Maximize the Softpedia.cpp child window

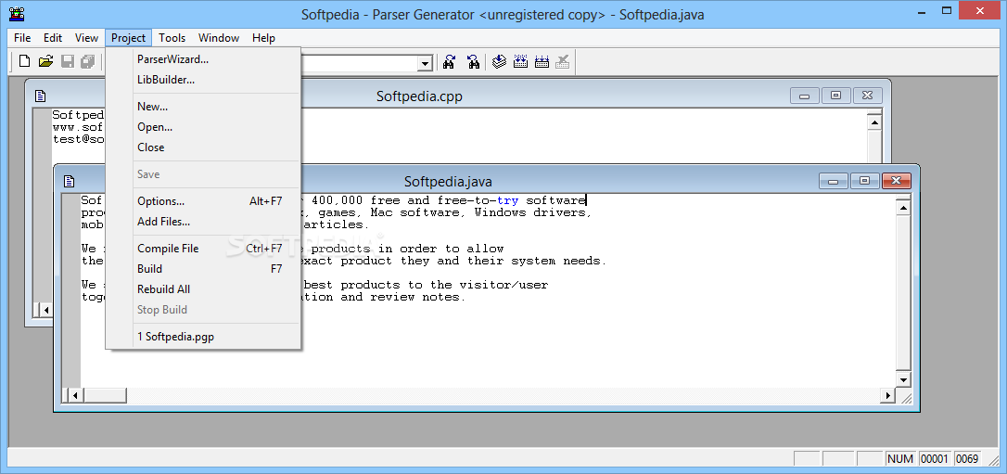pos(835,96)
